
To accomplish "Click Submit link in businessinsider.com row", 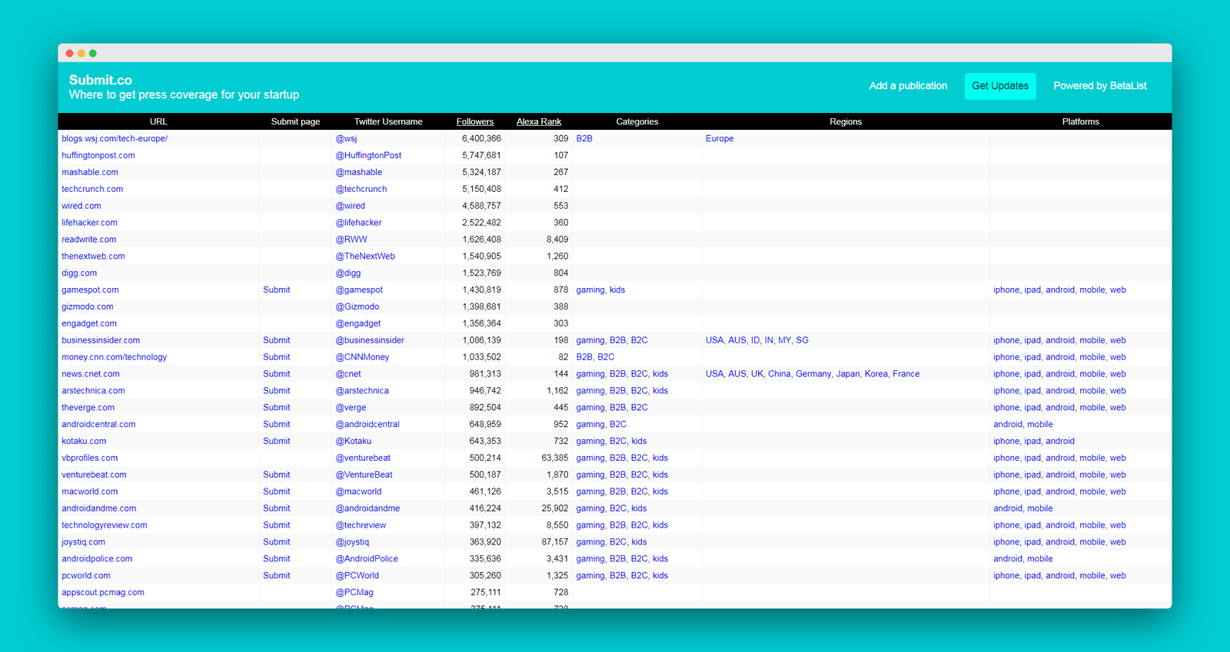I will tap(277, 341).
